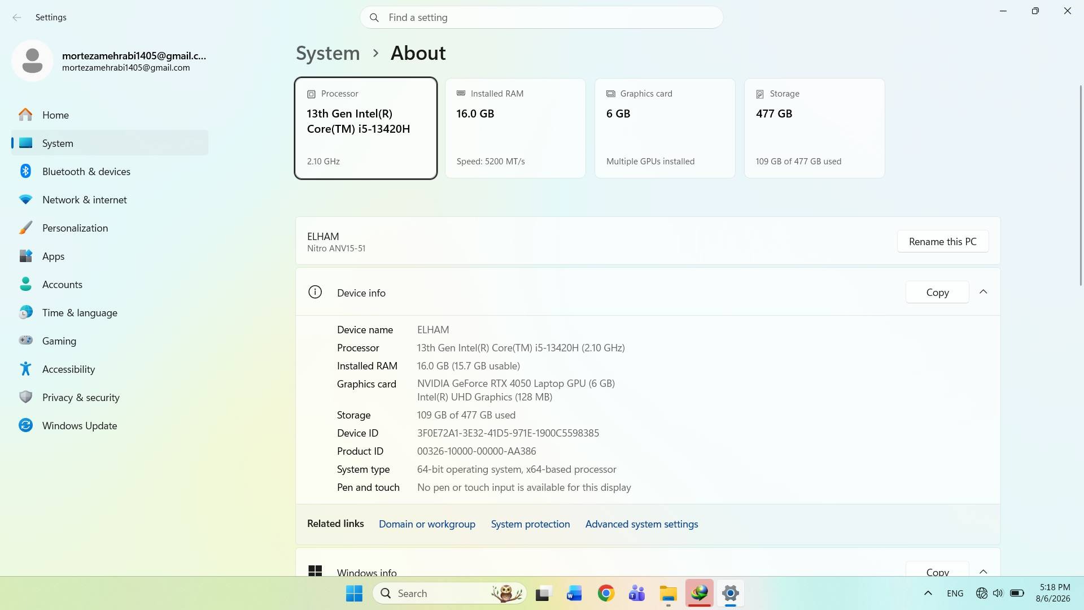Open Windows Update page
This screenshot has width=1084, height=610.
click(x=110, y=425)
